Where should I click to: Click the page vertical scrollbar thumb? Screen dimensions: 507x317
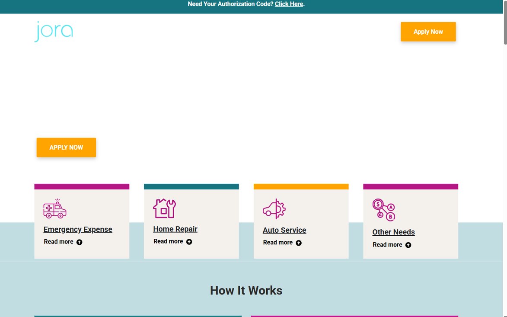(x=505, y=22)
